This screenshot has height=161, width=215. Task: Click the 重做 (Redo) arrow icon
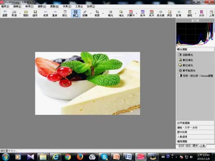pyautogui.click(x=55, y=13)
